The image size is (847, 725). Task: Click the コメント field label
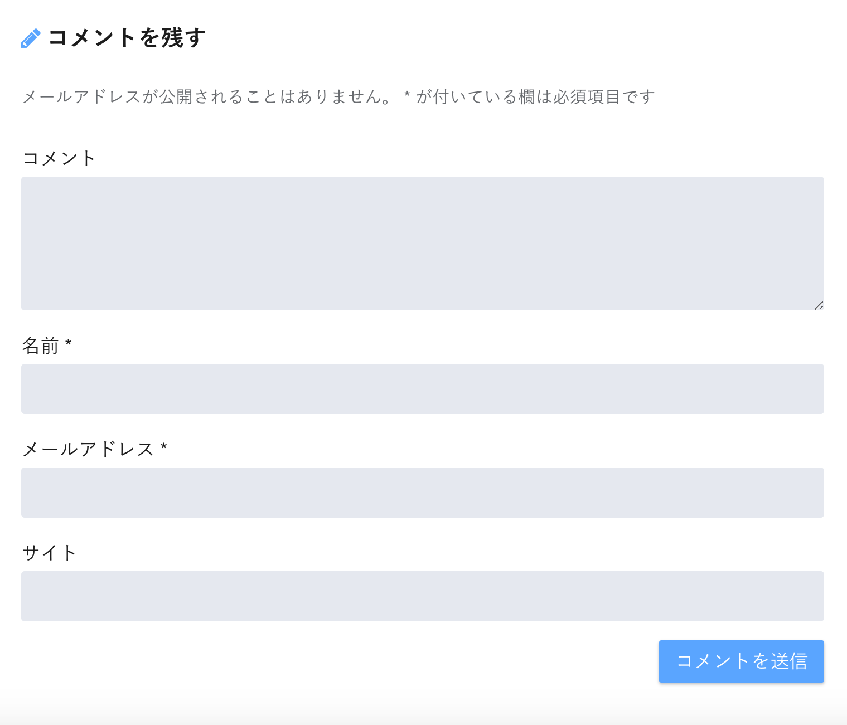59,158
